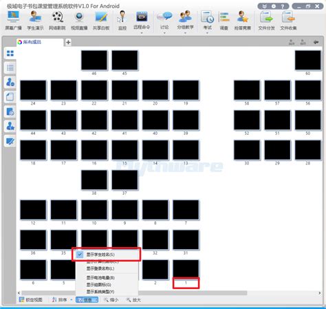Open 文件收集 file collection
The height and width of the screenshot is (309, 326).
tap(288, 21)
